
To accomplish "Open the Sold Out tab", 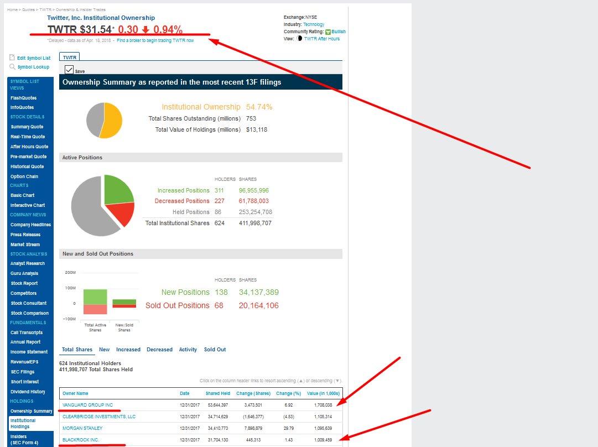I will click(215, 350).
